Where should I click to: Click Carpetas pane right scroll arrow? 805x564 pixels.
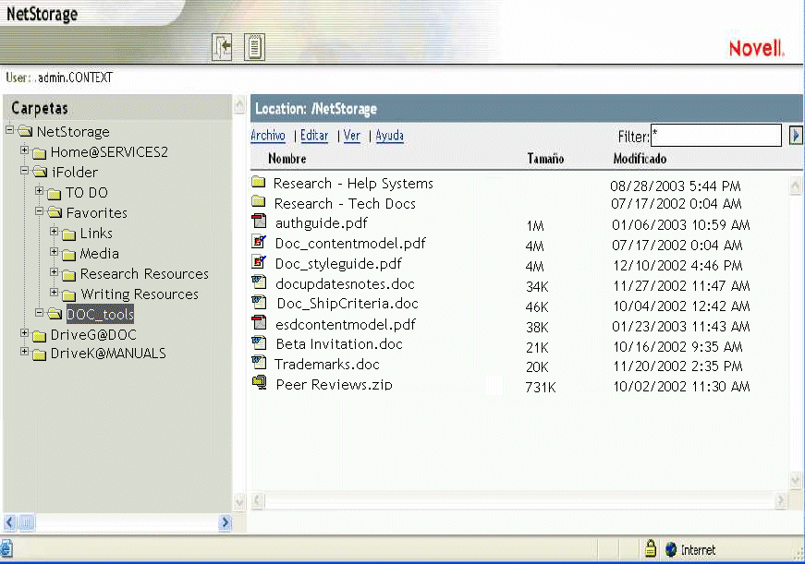pos(225,522)
